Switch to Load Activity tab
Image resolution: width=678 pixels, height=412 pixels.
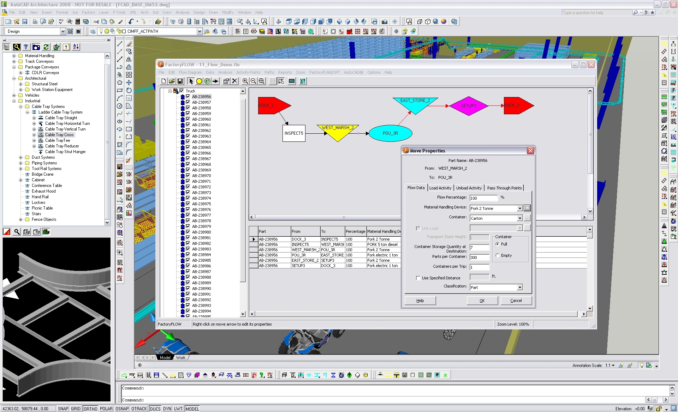[x=440, y=188]
